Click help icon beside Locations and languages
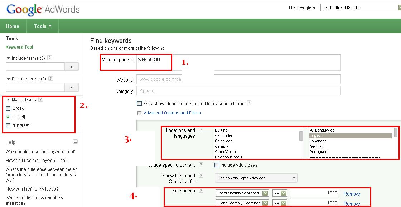Screen dimensions: 401x207 click(x=201, y=130)
